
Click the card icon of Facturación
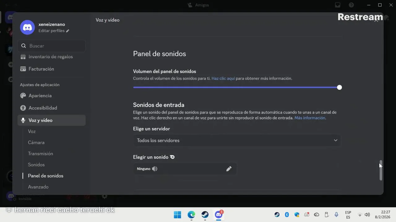pos(23,69)
